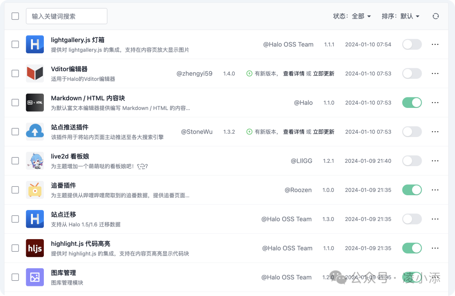The width and height of the screenshot is (455, 296).
Task: Open more options for lightgallery.js 灯箱
Action: tap(435, 44)
